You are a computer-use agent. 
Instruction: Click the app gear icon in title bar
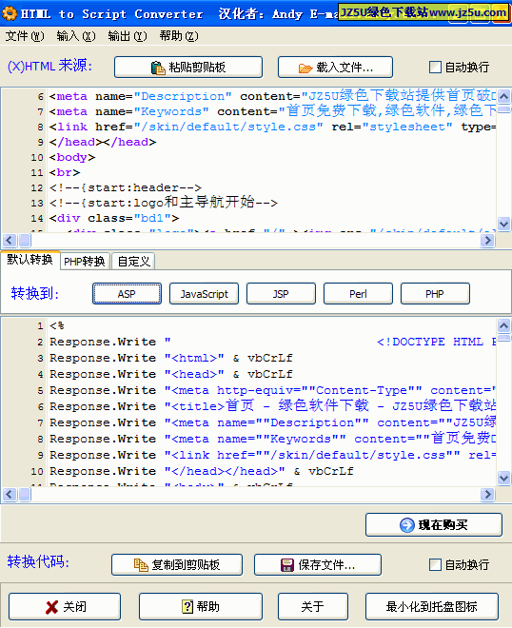10,13
